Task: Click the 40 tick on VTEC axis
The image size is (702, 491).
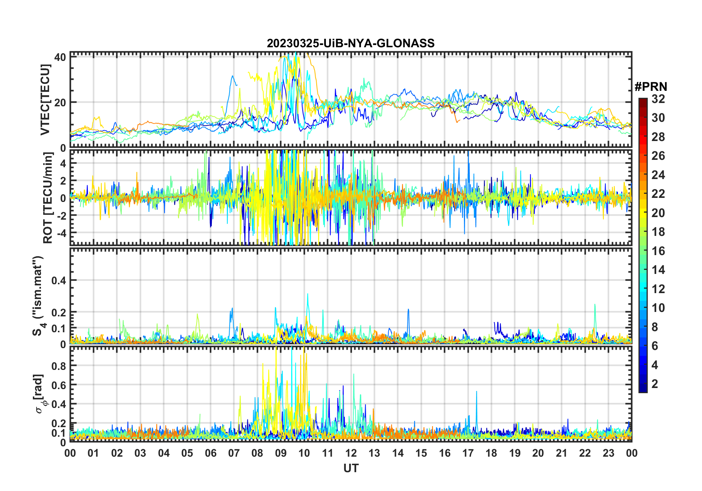Action: 60,57
